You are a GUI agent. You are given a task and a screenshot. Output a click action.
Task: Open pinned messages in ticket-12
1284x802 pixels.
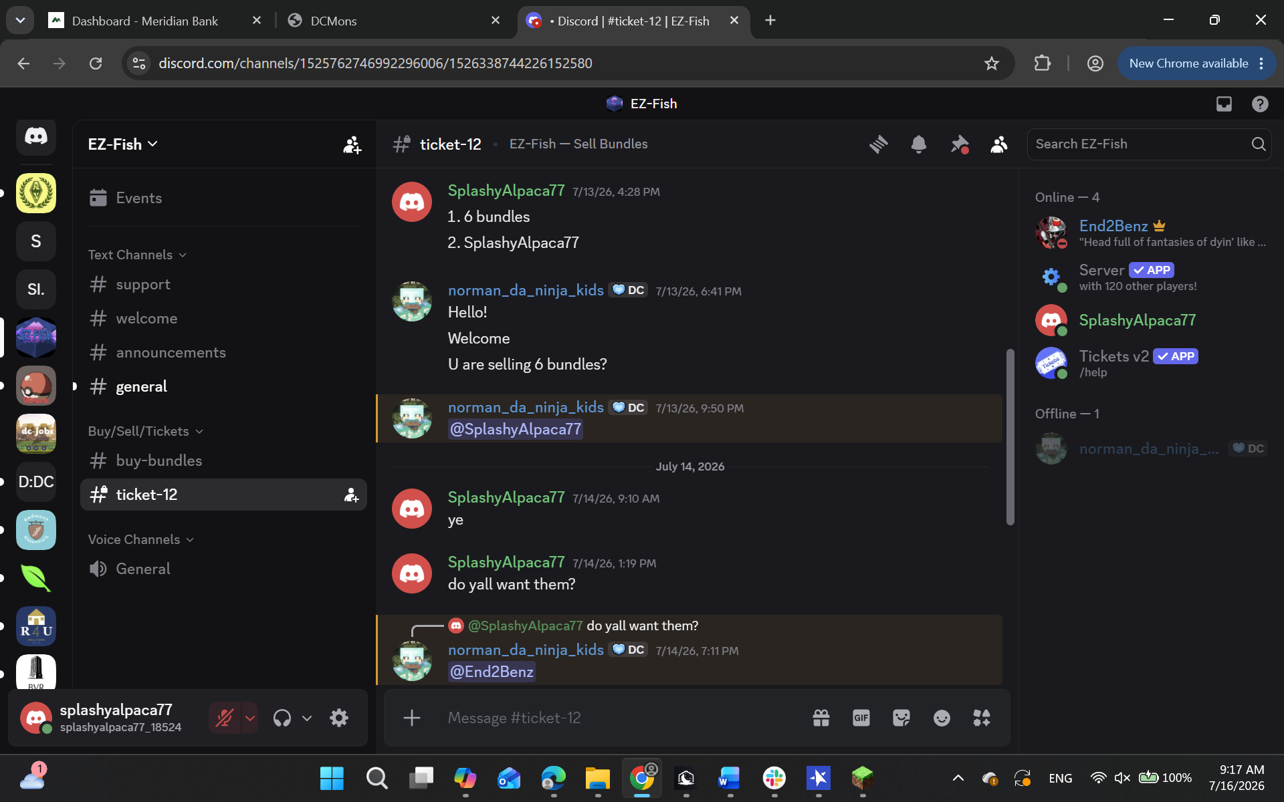(959, 144)
